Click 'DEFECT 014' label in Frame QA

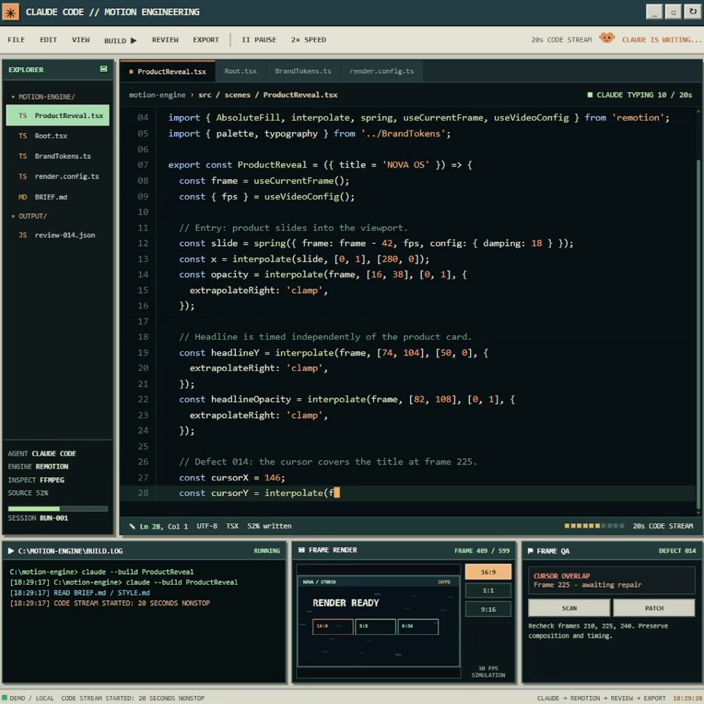(677, 551)
